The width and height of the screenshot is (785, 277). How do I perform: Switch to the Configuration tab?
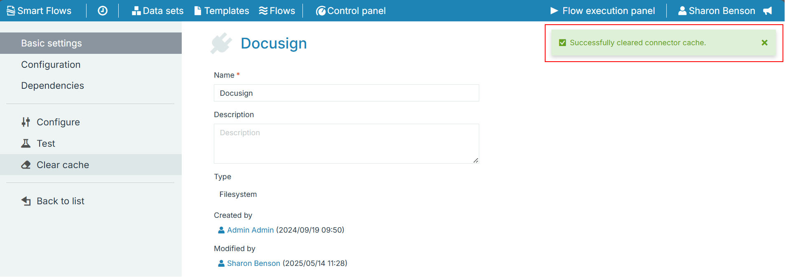coord(51,65)
